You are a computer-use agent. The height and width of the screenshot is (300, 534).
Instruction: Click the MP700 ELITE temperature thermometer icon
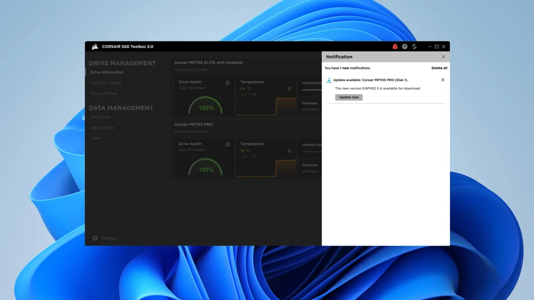289,89
